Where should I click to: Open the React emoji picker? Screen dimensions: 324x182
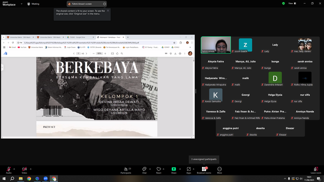(158, 170)
